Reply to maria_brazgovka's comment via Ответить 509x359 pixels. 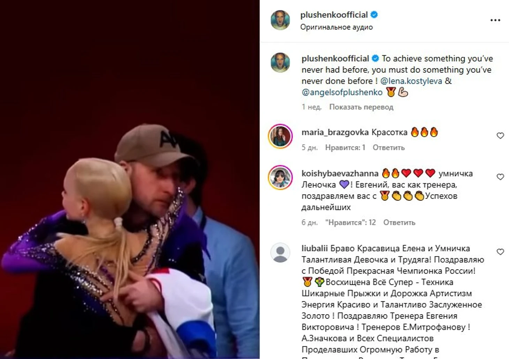pos(389,148)
